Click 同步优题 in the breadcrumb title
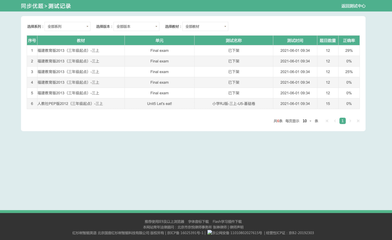Screen dimensions: 392x240 (x=32, y=6)
